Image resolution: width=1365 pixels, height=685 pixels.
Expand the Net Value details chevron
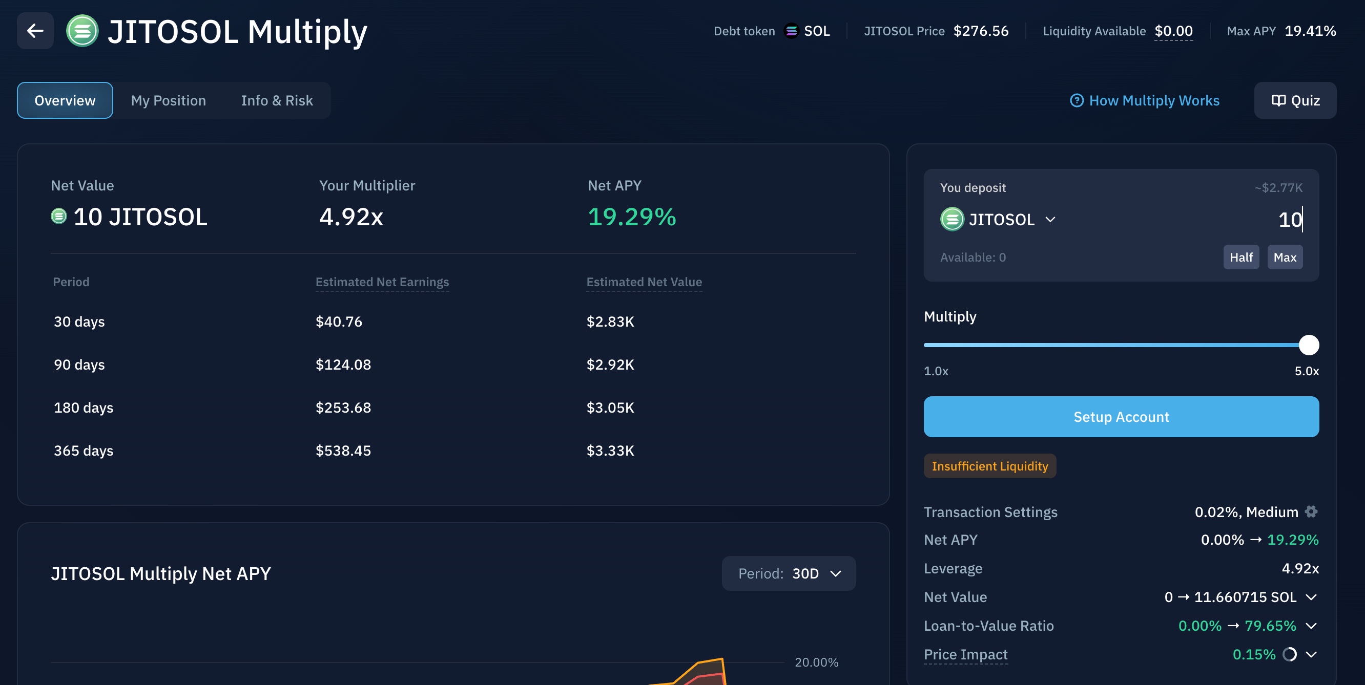pos(1312,597)
